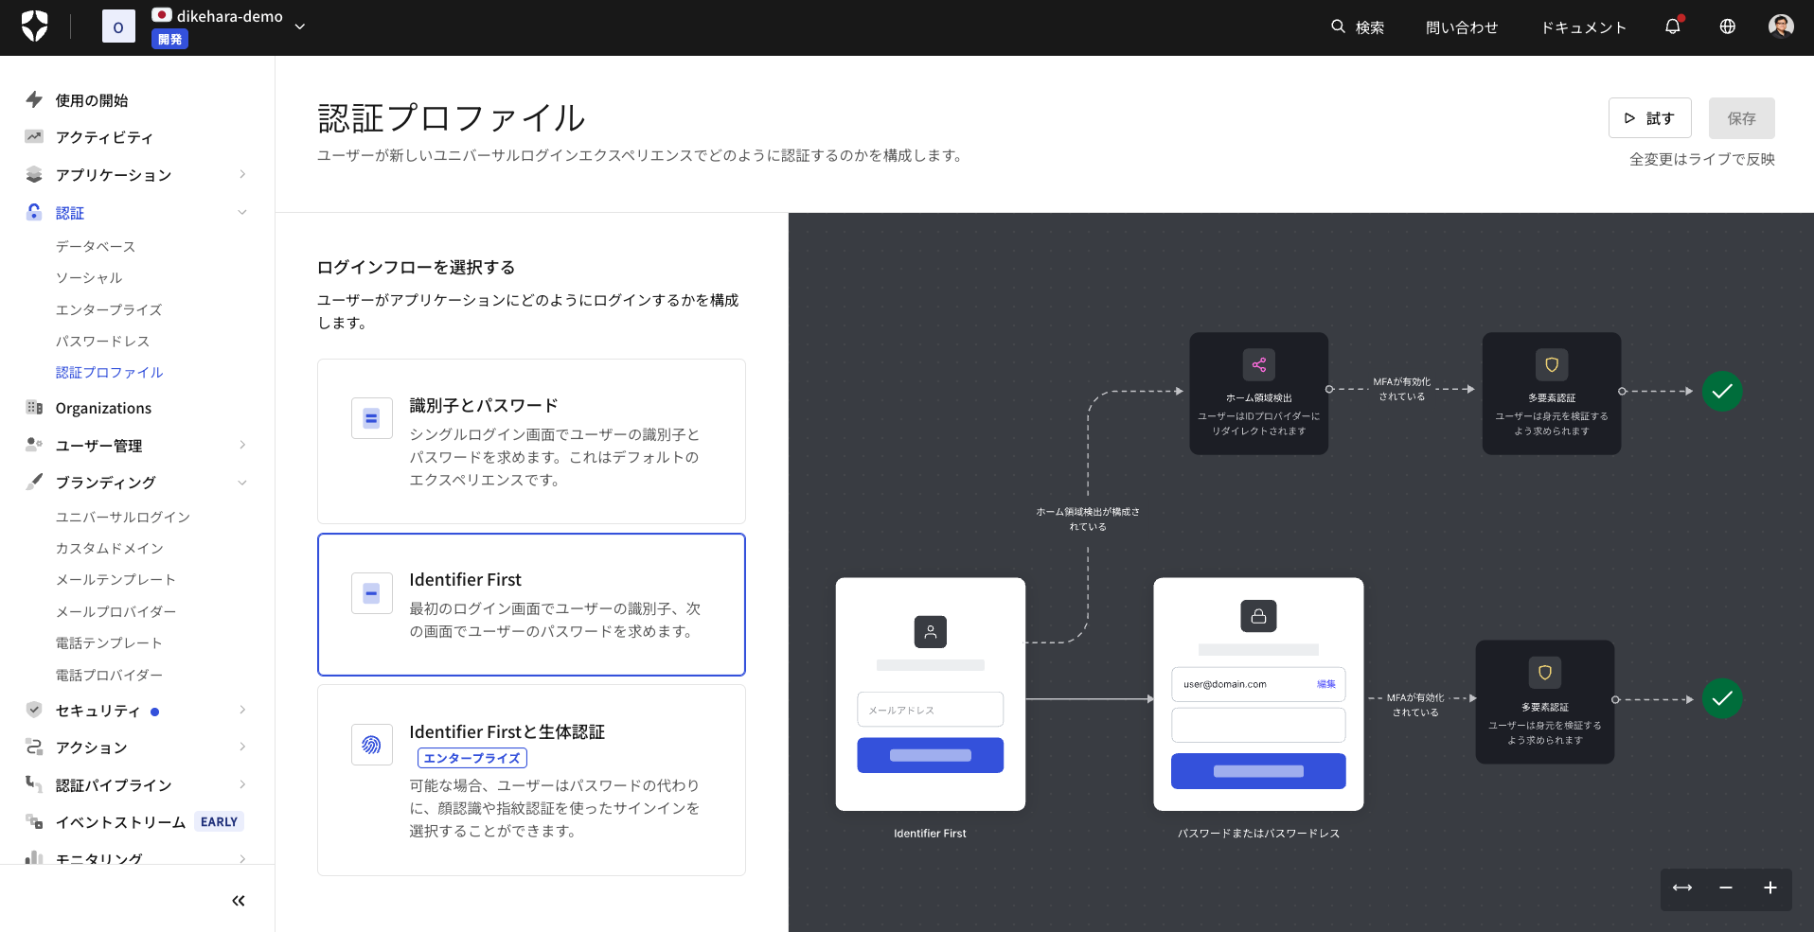The height and width of the screenshot is (932, 1814).
Task: Click 問い合わせ in the top bar
Action: pyautogui.click(x=1461, y=26)
